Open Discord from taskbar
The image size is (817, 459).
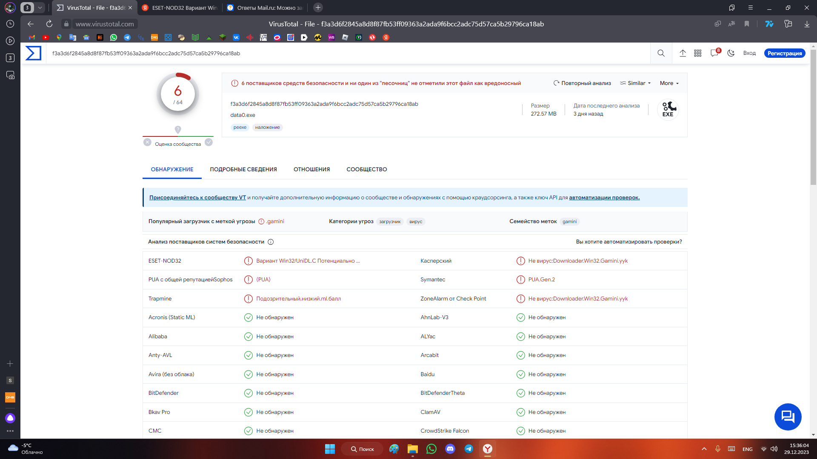450,449
